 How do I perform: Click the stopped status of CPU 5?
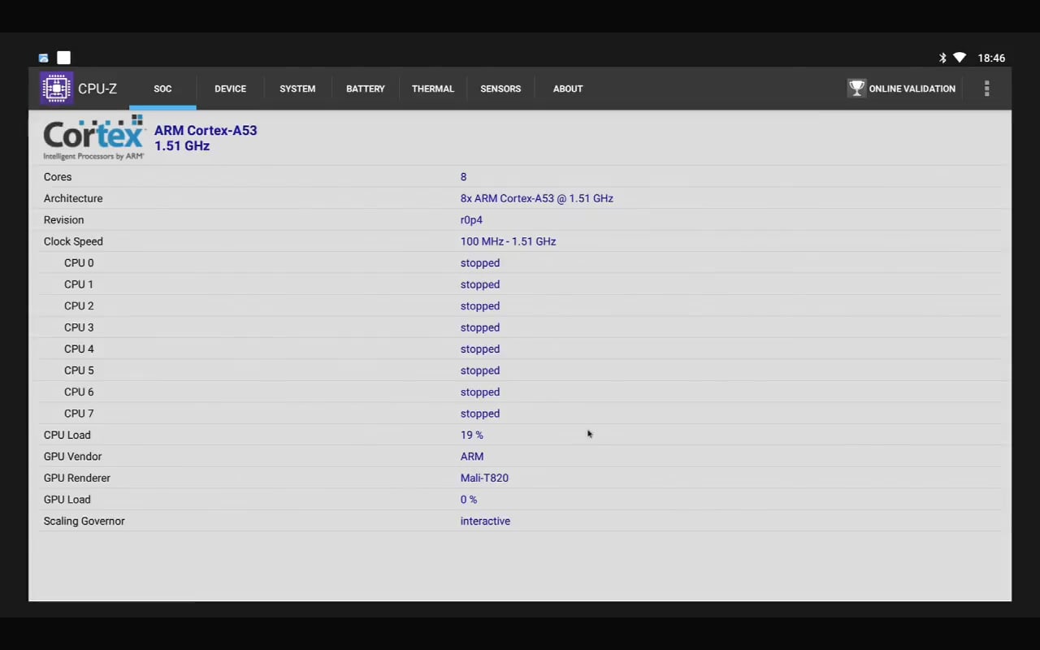pos(480,370)
